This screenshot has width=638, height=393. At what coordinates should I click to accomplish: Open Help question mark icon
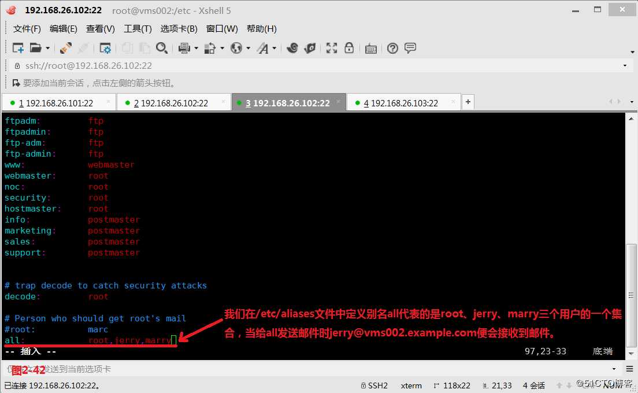(392, 49)
